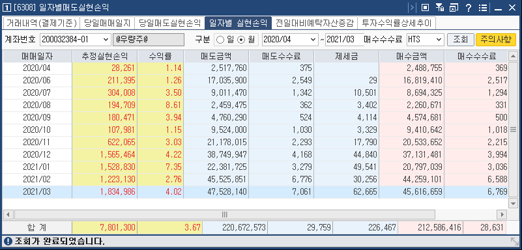The image size is (522, 250).
Task: Switch to 전일대비예탁자산증감 tab
Action: pos(314,23)
